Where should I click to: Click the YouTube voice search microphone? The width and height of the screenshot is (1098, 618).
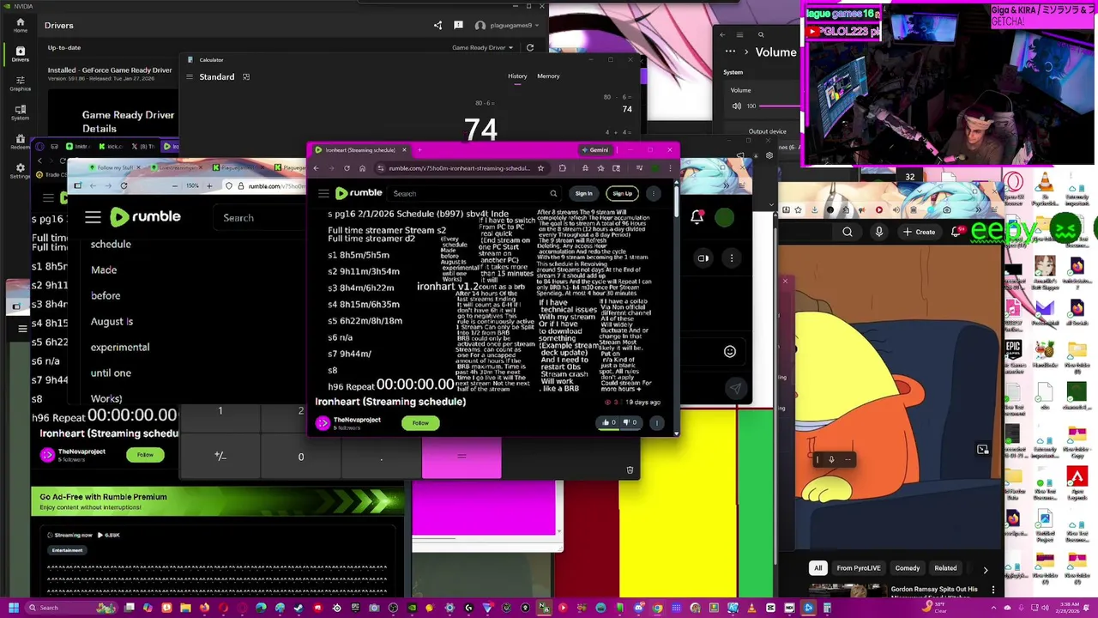coord(878,232)
